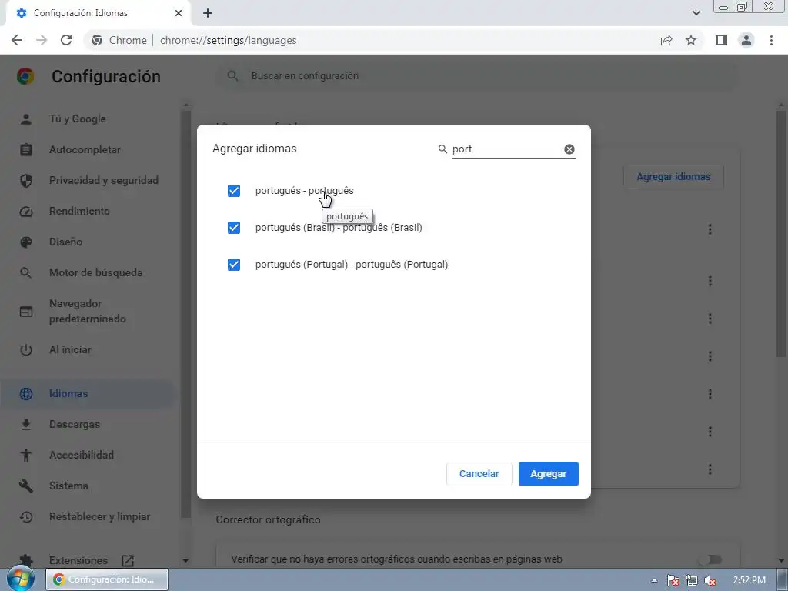This screenshot has width=788, height=591.
Task: Open Navegador predeterminado settings
Action: point(88,311)
